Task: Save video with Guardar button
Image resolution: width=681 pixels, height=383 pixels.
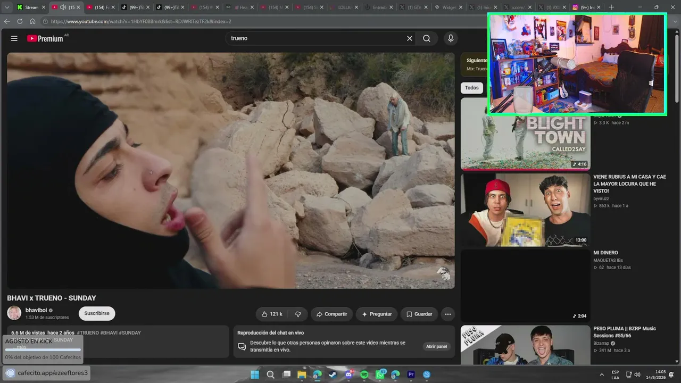Action: pyautogui.click(x=419, y=314)
